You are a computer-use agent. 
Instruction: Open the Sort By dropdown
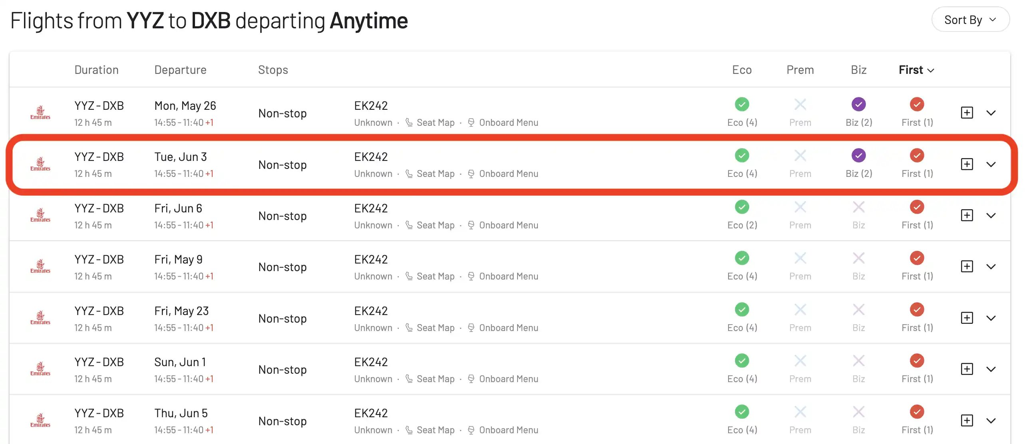point(970,20)
